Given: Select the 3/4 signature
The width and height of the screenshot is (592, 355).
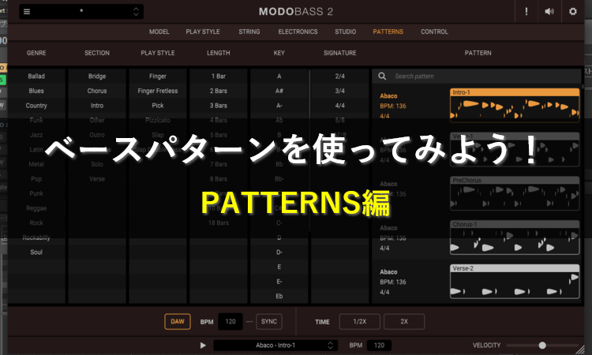Looking at the screenshot, I should 339,91.
